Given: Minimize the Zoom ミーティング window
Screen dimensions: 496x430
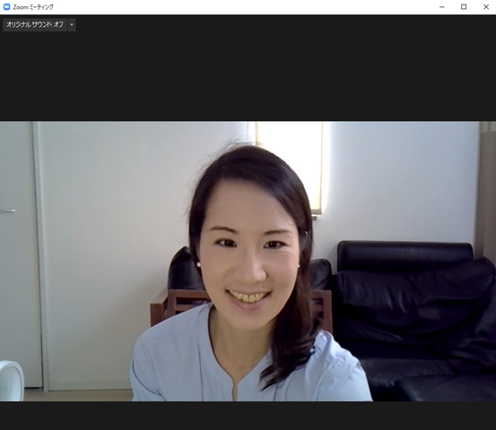Looking at the screenshot, I should pos(442,7).
